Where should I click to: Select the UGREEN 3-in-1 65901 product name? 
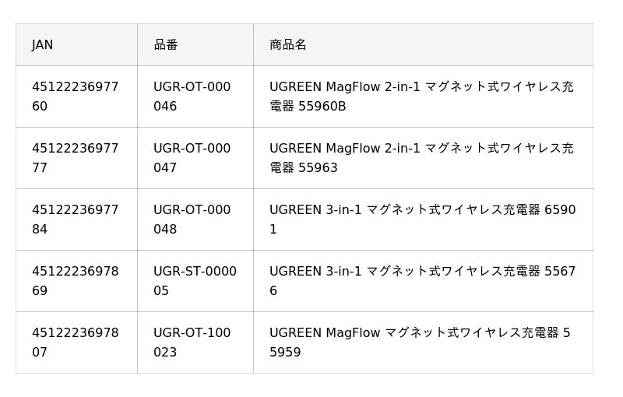(421, 220)
